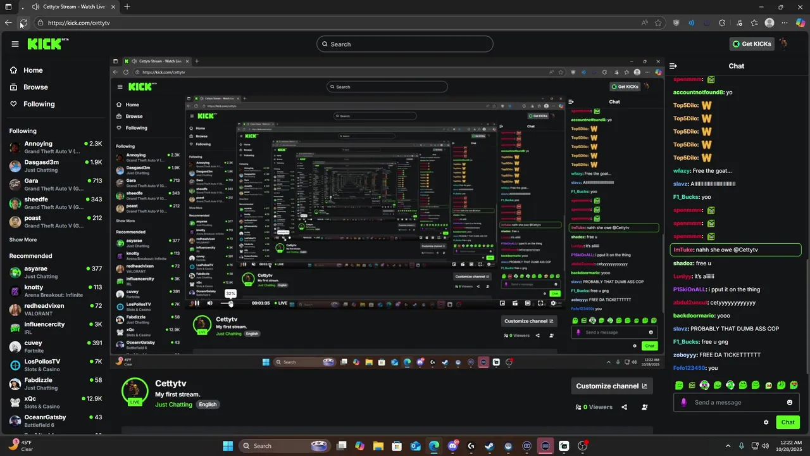This screenshot has height=456, width=810.
Task: Open the hamburger sidebar menu
Action: pyautogui.click(x=15, y=44)
